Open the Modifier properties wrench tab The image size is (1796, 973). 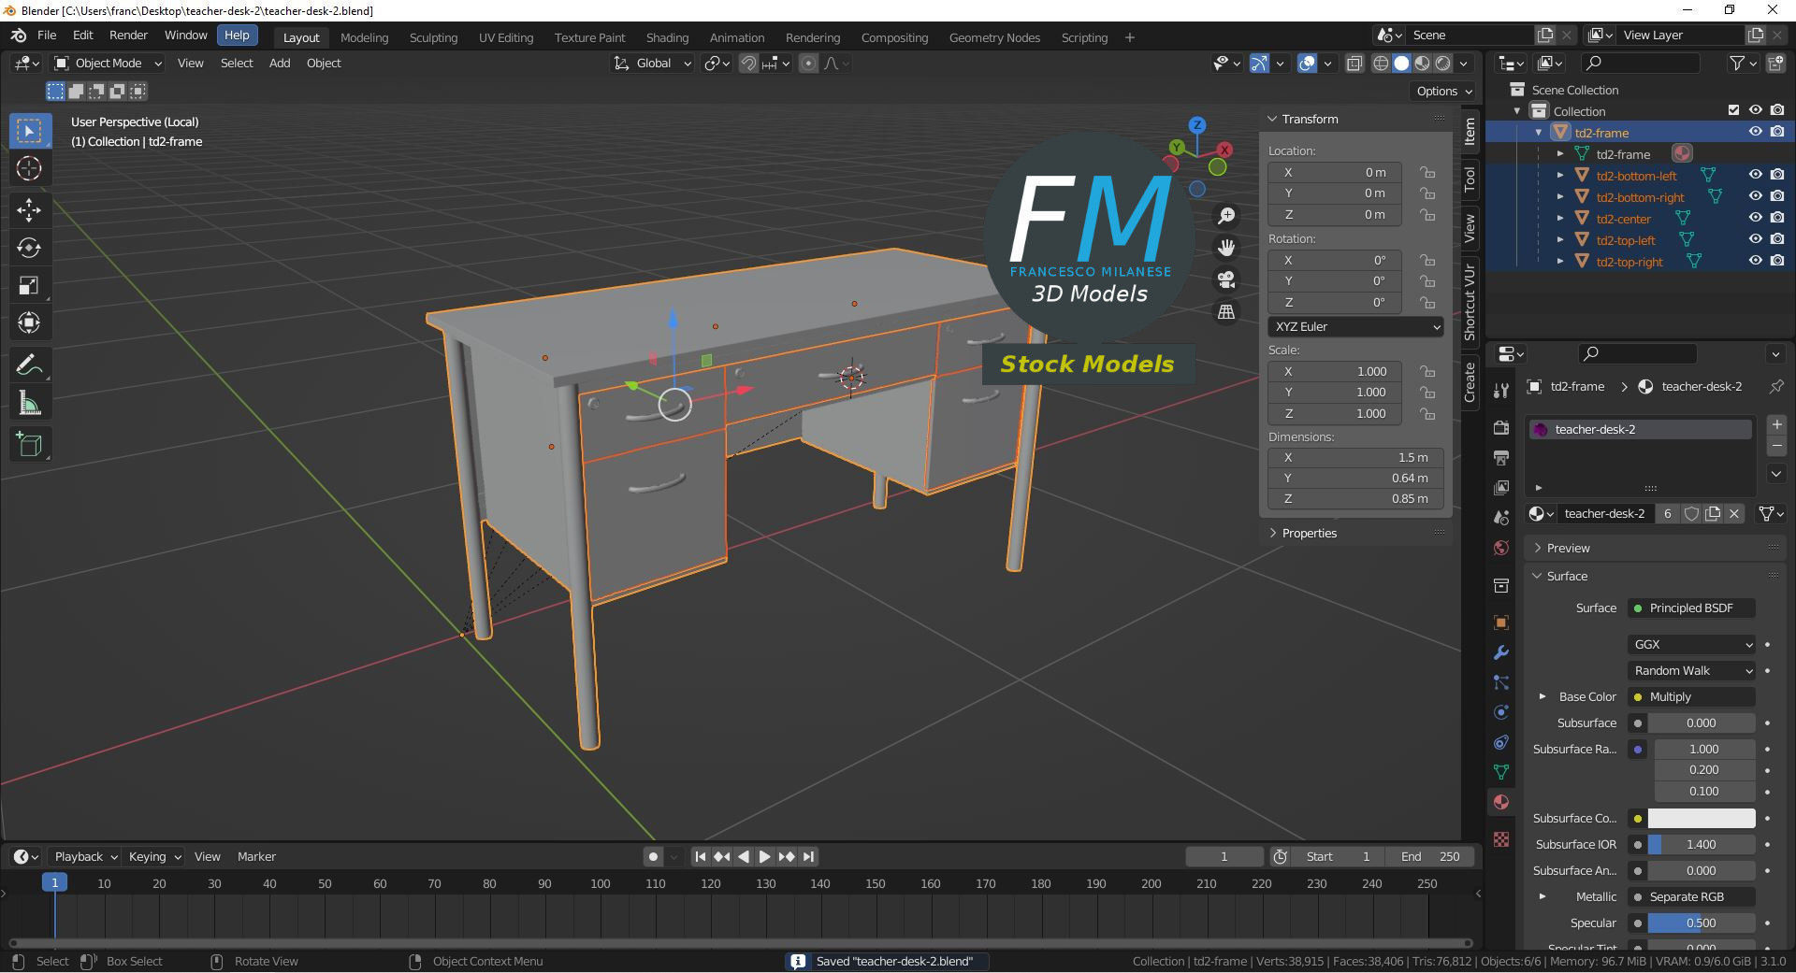coord(1501,652)
